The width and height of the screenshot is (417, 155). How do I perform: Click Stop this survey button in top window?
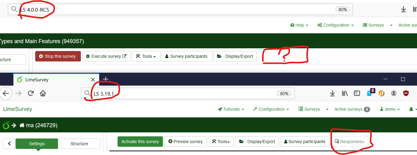click(58, 56)
